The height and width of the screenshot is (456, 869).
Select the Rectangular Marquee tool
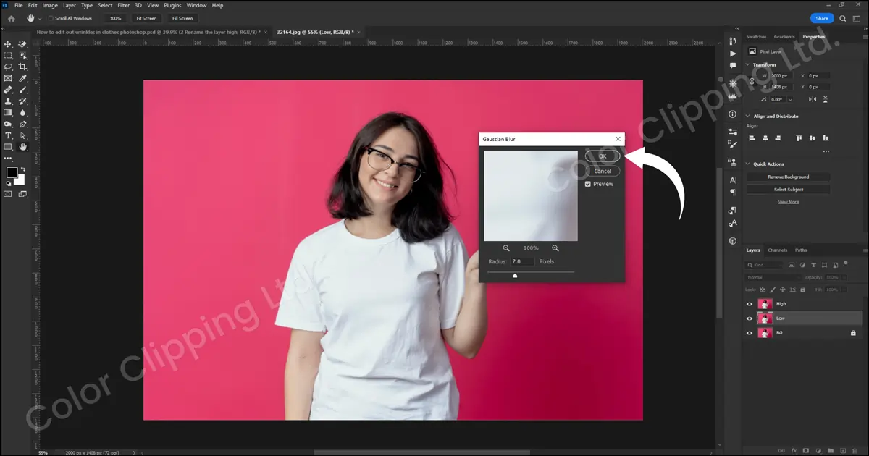8,56
